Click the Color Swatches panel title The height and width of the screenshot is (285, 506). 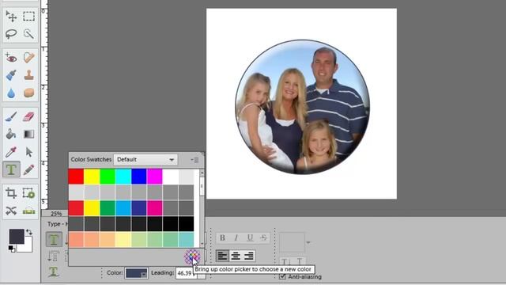(x=91, y=160)
